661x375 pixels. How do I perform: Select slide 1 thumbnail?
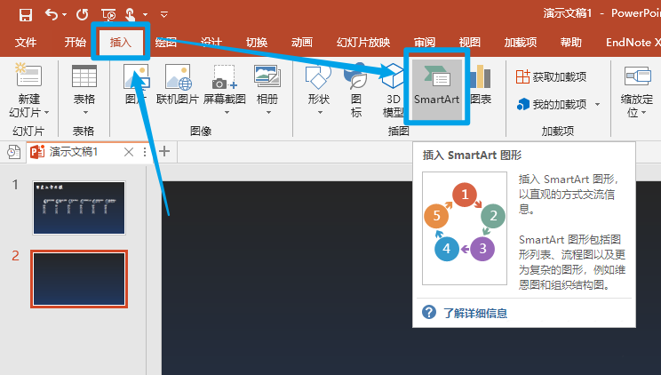click(79, 208)
